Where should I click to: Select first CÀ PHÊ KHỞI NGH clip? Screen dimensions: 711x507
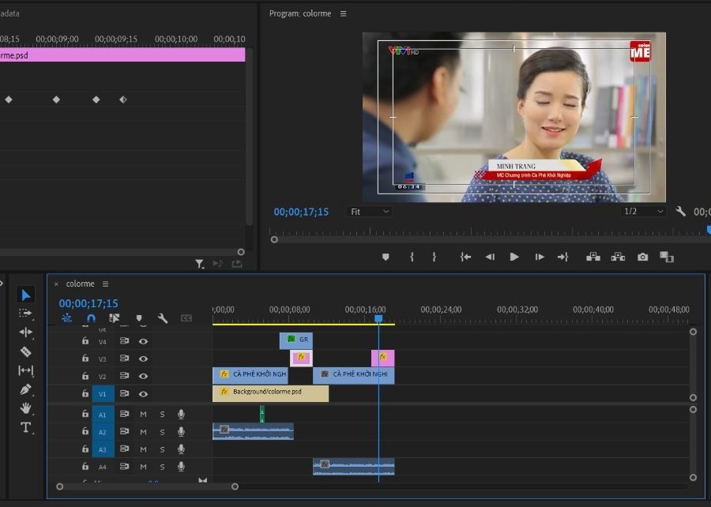(250, 376)
